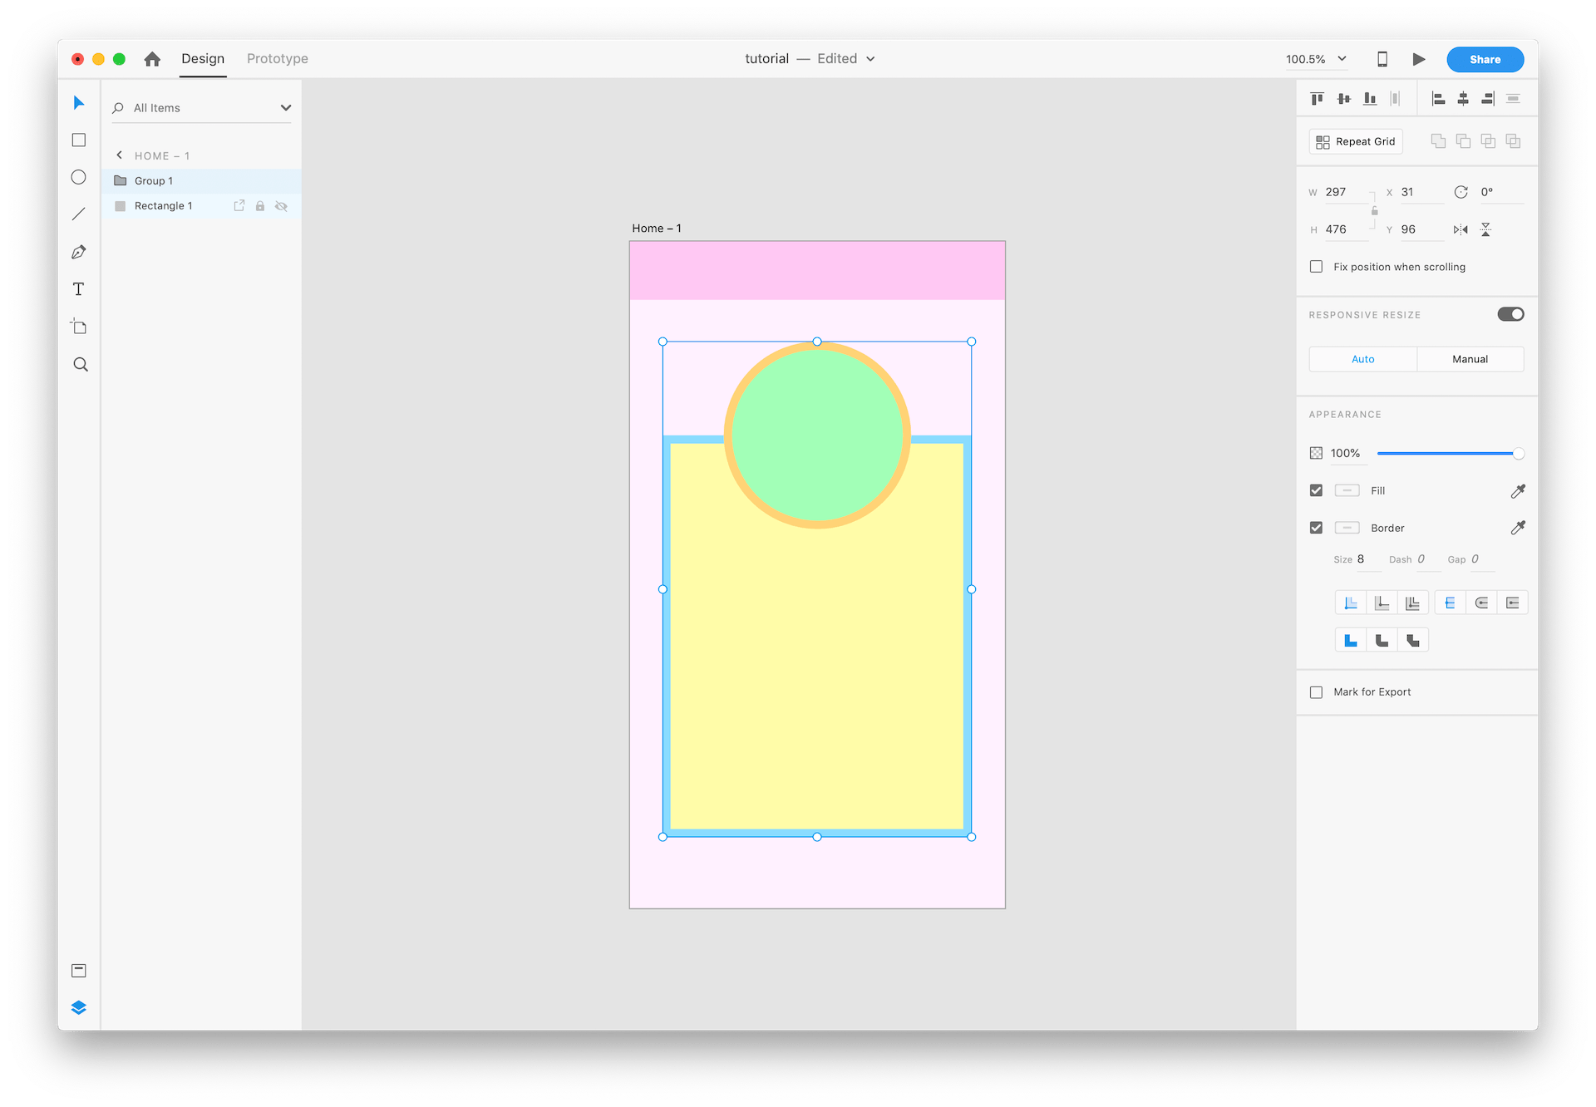The image size is (1596, 1107).
Task: Open the Layers panel icon
Action: (79, 1007)
